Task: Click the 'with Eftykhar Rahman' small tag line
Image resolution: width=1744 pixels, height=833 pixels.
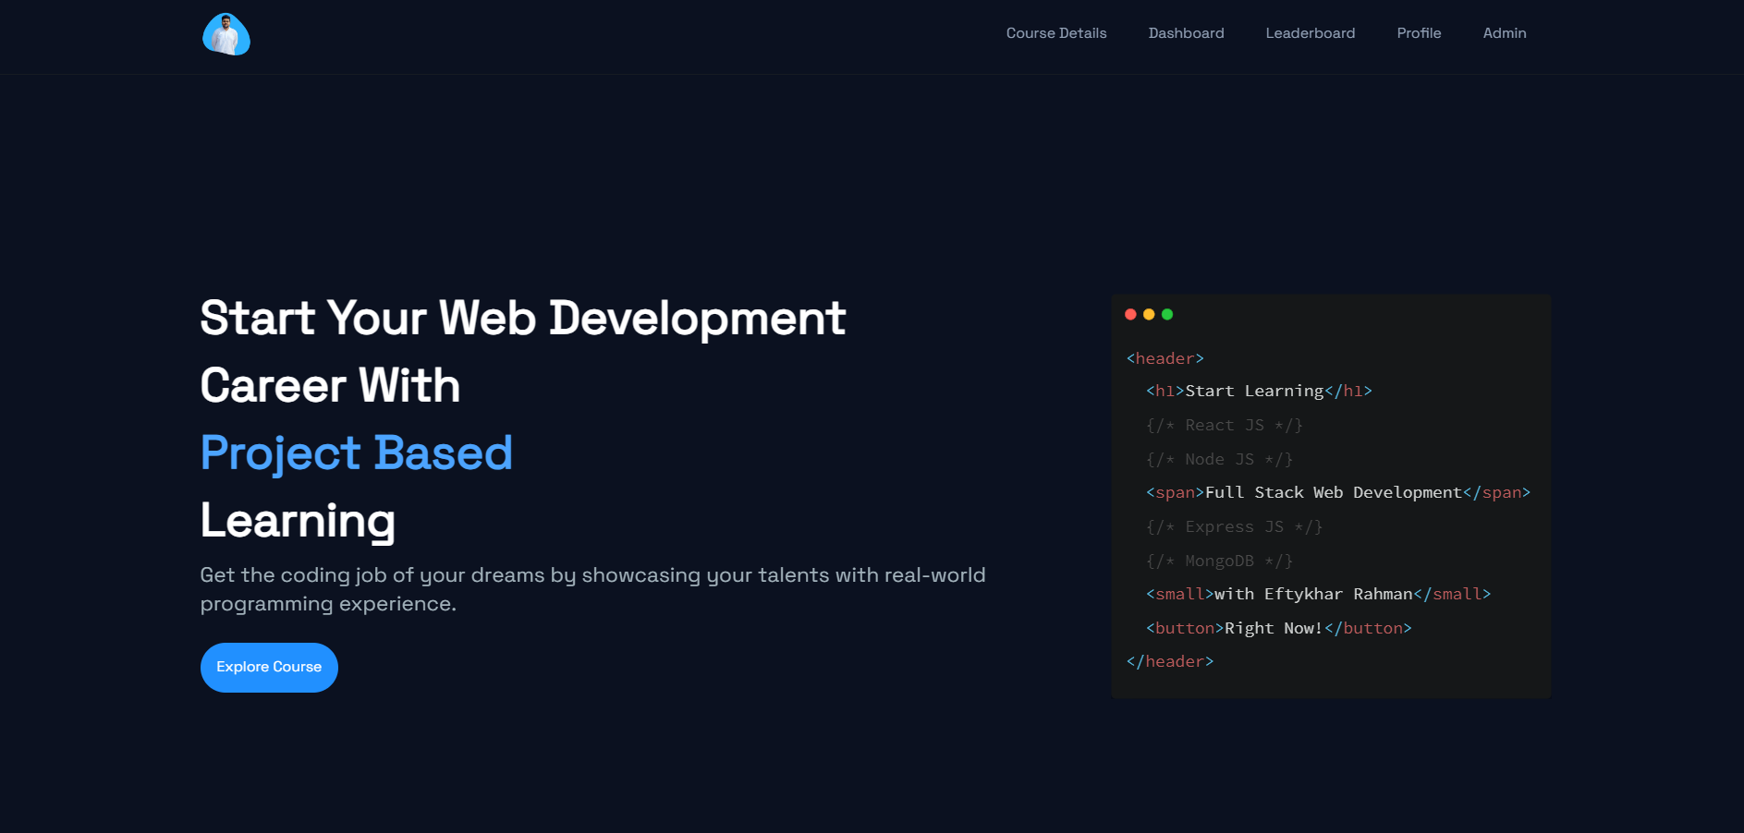Action: point(1318,595)
